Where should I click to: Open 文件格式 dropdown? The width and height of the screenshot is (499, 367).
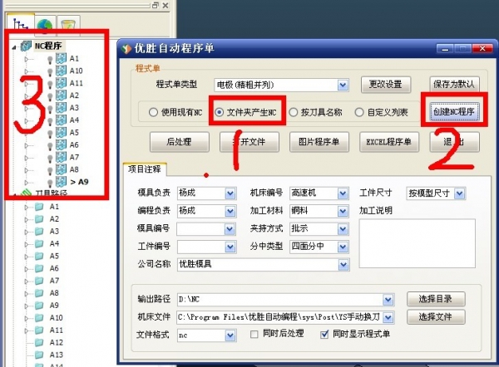[230, 335]
